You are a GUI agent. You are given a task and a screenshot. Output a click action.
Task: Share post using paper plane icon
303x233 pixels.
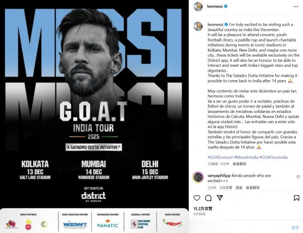click(x=218, y=198)
